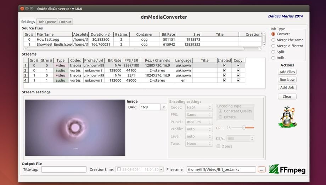This screenshot has width=326, height=185.
Task: Click the FFmpeg logo
Action: coord(287,169)
